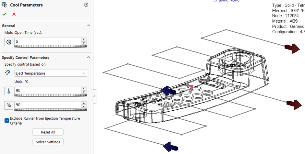Accept Cool Parameters with green checkmark

(5, 14)
